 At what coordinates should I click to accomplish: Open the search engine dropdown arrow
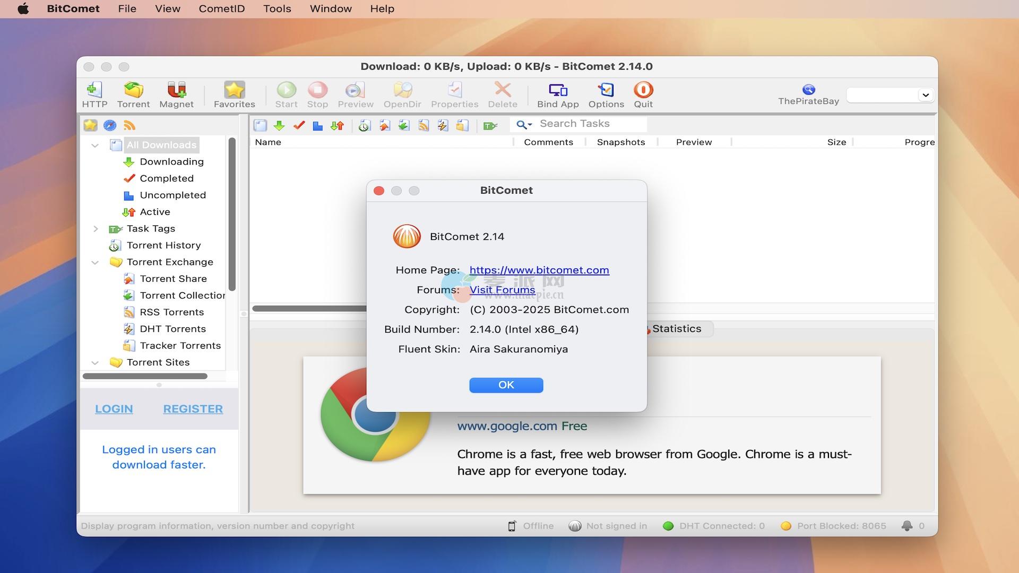click(x=925, y=95)
